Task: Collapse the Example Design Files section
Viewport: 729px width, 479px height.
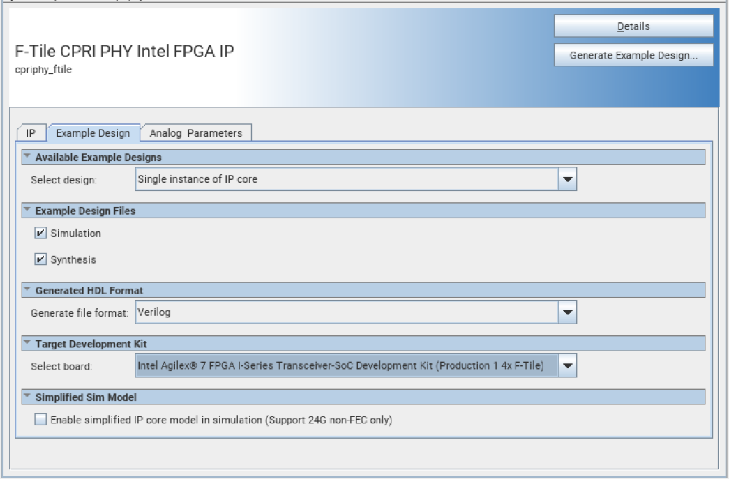Action: click(27, 211)
